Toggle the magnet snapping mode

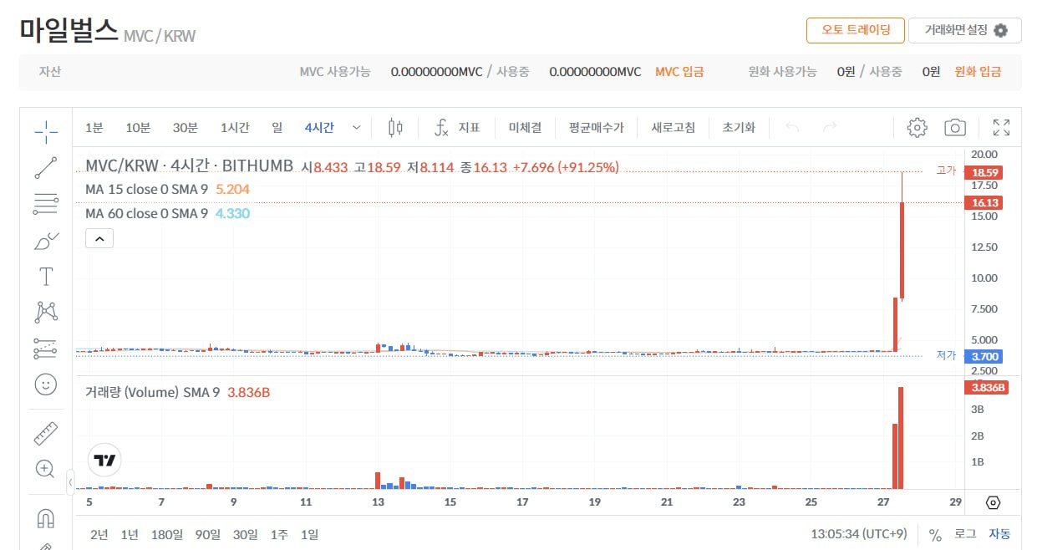pos(46,518)
